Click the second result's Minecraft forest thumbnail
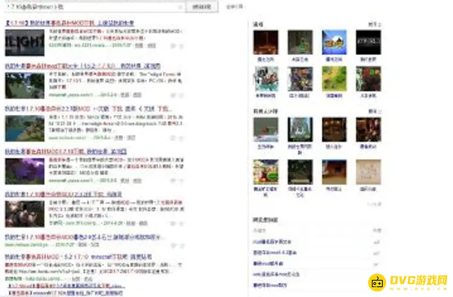Viewport: 453px width, 297px height. [24, 86]
